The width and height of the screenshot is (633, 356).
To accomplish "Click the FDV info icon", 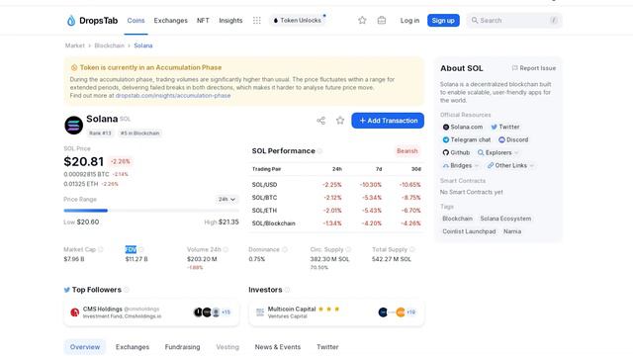I will (140, 249).
